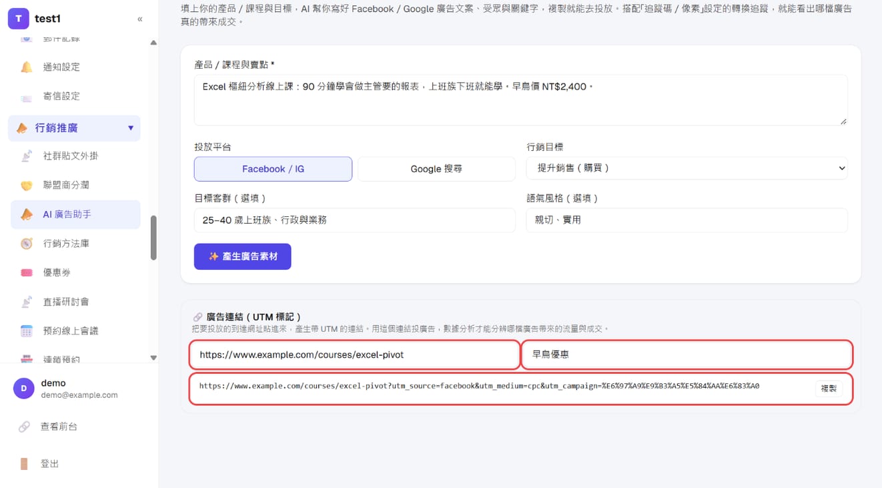Open 行銷方法庫 menu item
882x488 pixels.
point(75,244)
